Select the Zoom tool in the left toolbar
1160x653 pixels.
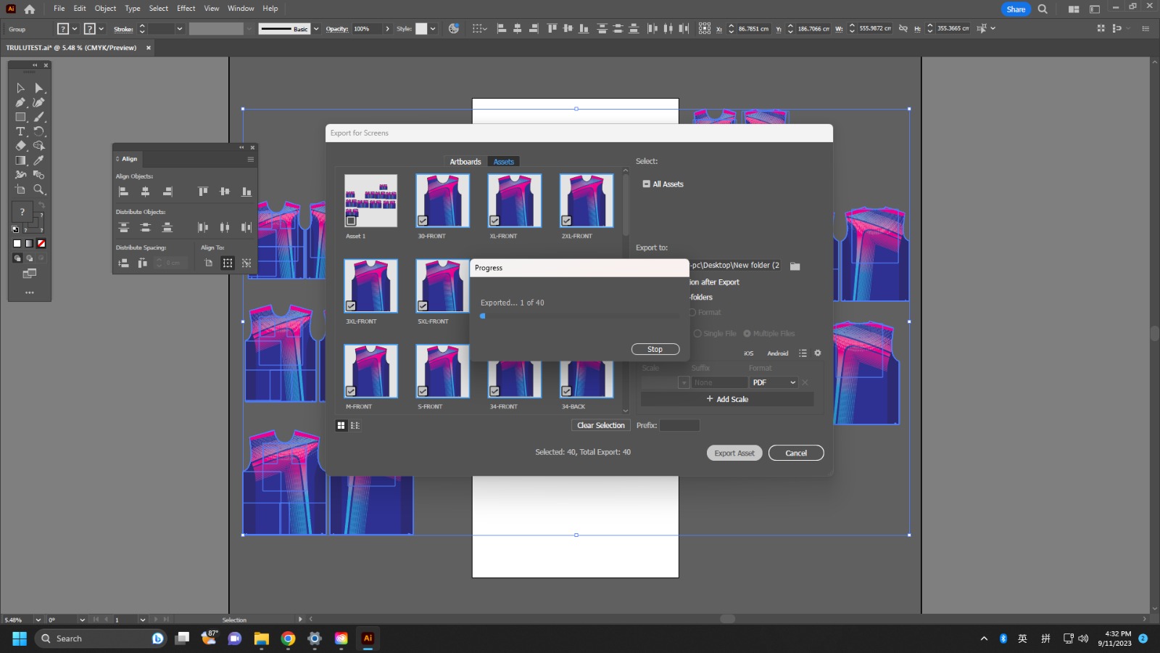[39, 190]
